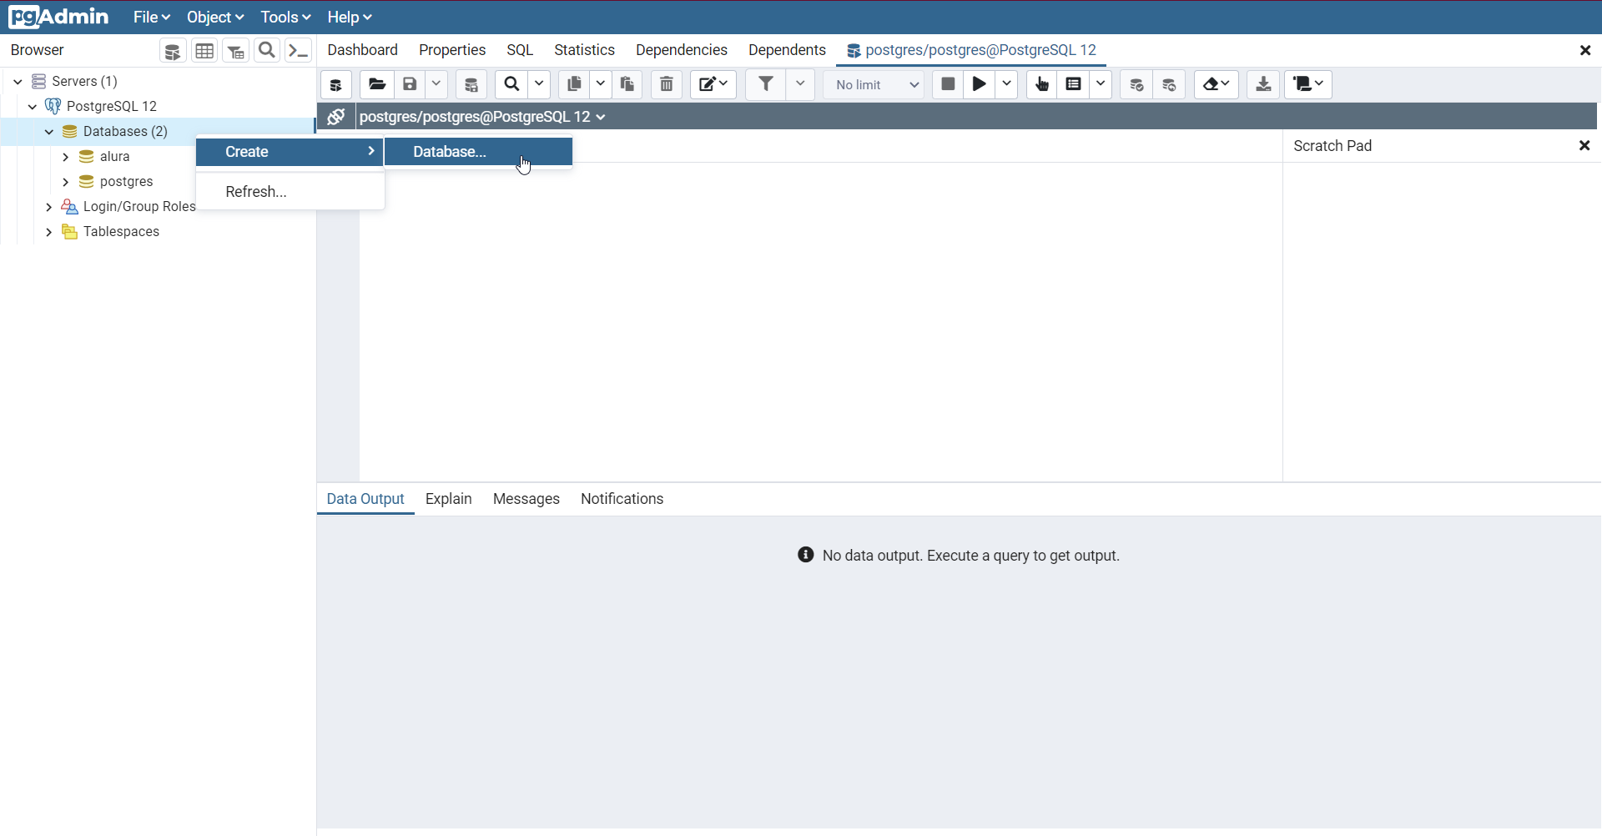The image size is (1602, 836).
Task: Close the Scratch Pad panel
Action: coord(1584,145)
